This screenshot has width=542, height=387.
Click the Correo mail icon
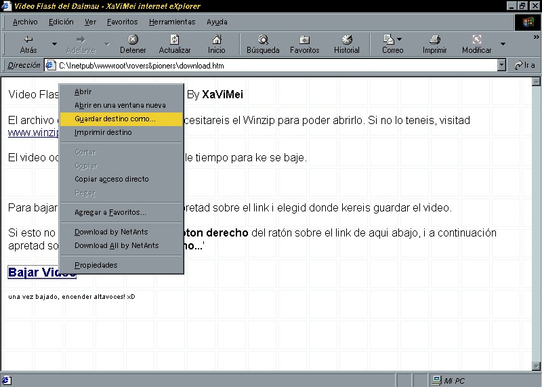coord(388,39)
